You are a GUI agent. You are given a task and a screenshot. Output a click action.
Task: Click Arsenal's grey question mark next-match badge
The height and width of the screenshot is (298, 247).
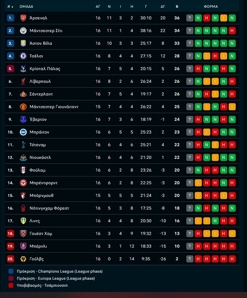point(190,18)
